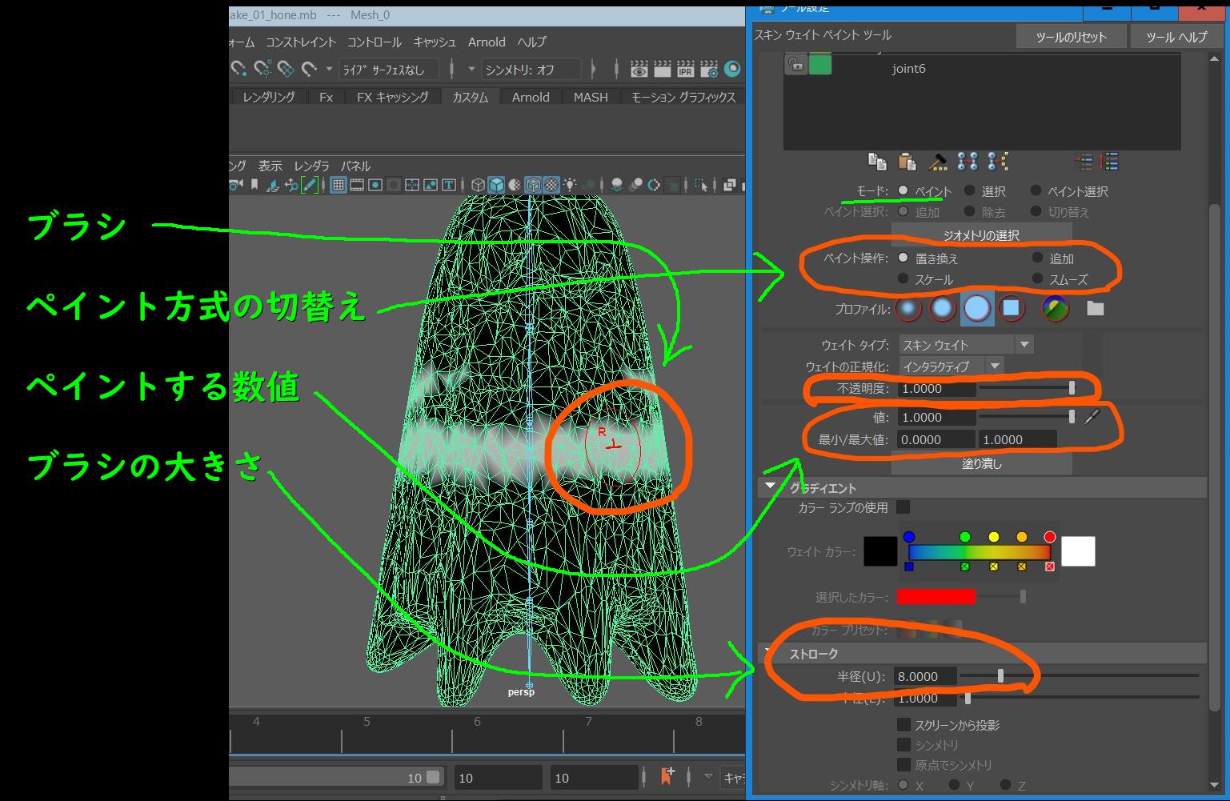The image size is (1230, 801).
Task: Enable スクリーンから投影 checkbox
Action: (903, 724)
